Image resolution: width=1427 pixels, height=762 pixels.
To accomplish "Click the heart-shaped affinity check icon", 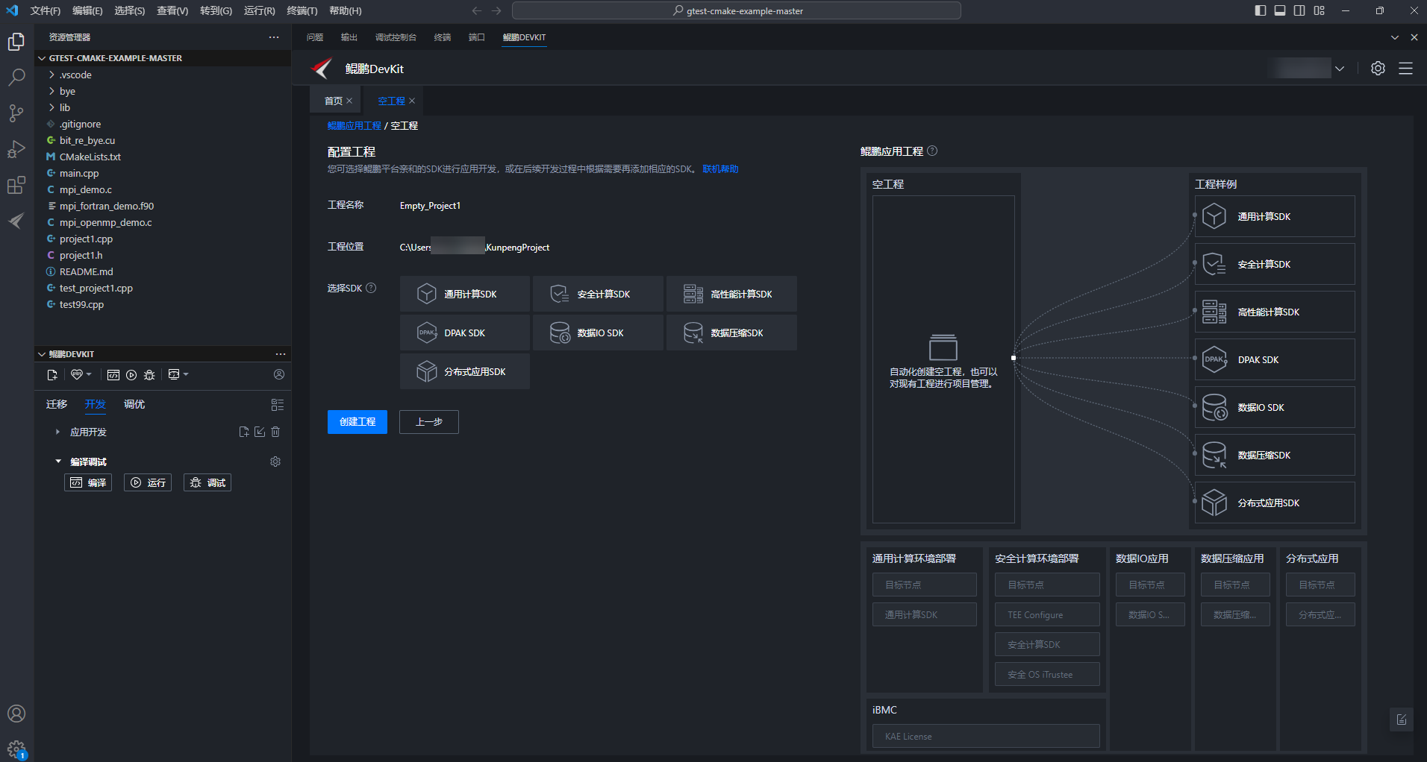I will pos(76,375).
